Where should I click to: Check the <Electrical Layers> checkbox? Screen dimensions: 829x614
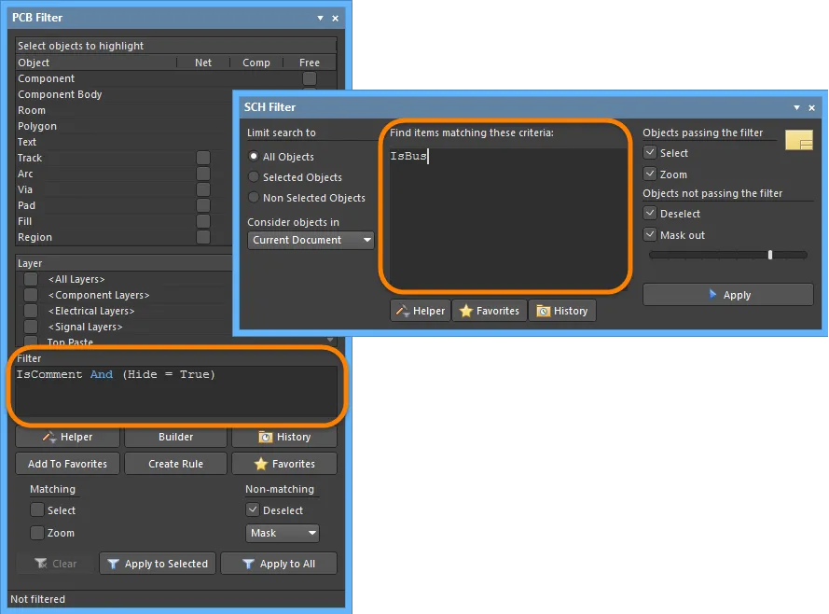(31, 311)
